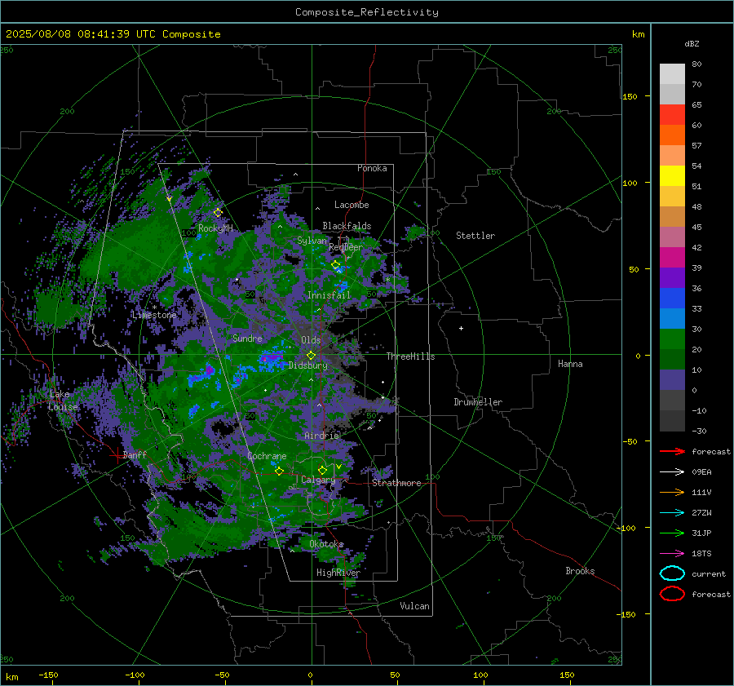
Task: Click the HighRiver town label
Action: 338,573
